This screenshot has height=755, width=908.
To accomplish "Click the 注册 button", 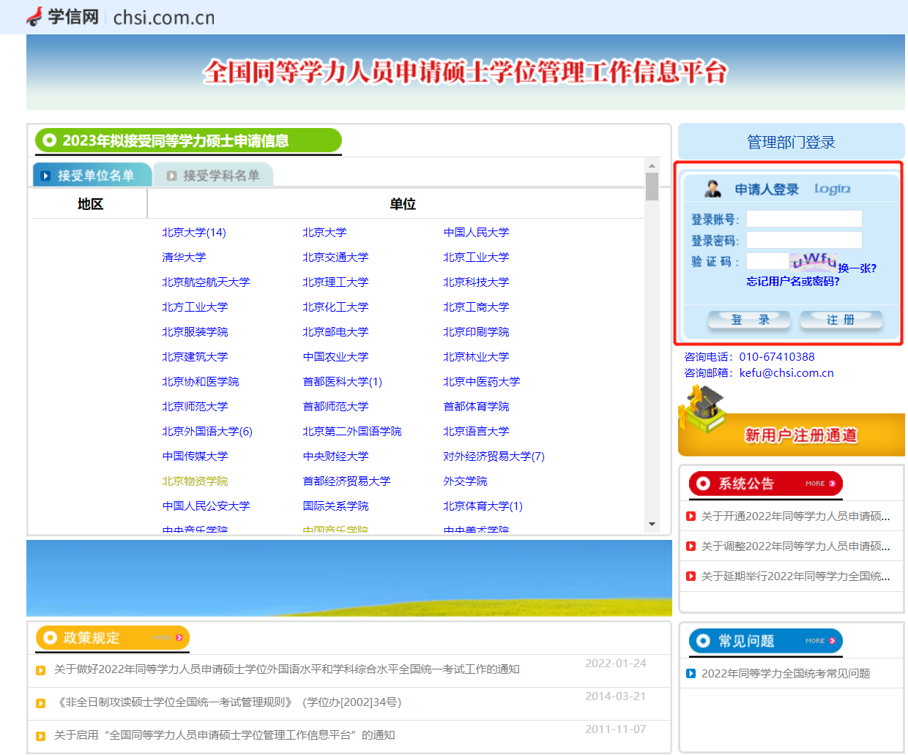I will coord(841,320).
